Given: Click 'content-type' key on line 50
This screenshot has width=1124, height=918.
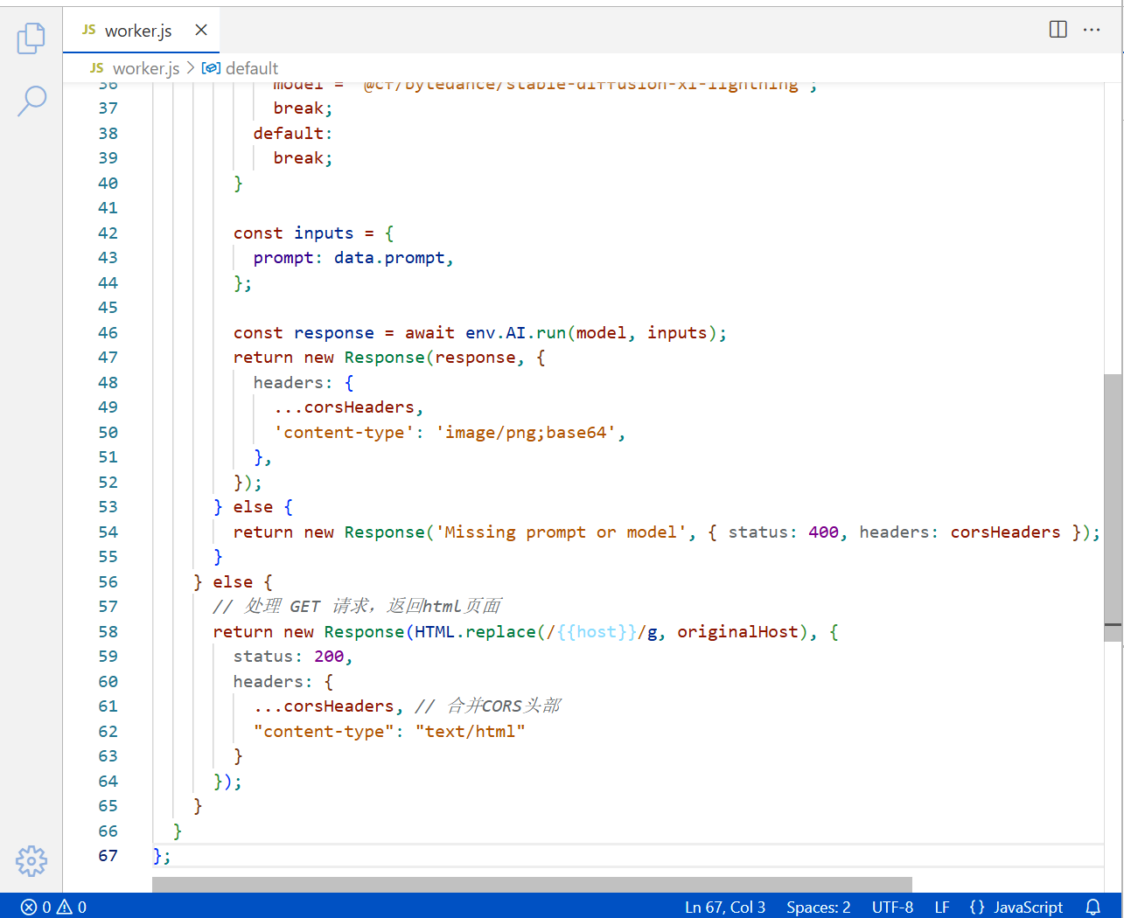Looking at the screenshot, I should [344, 433].
